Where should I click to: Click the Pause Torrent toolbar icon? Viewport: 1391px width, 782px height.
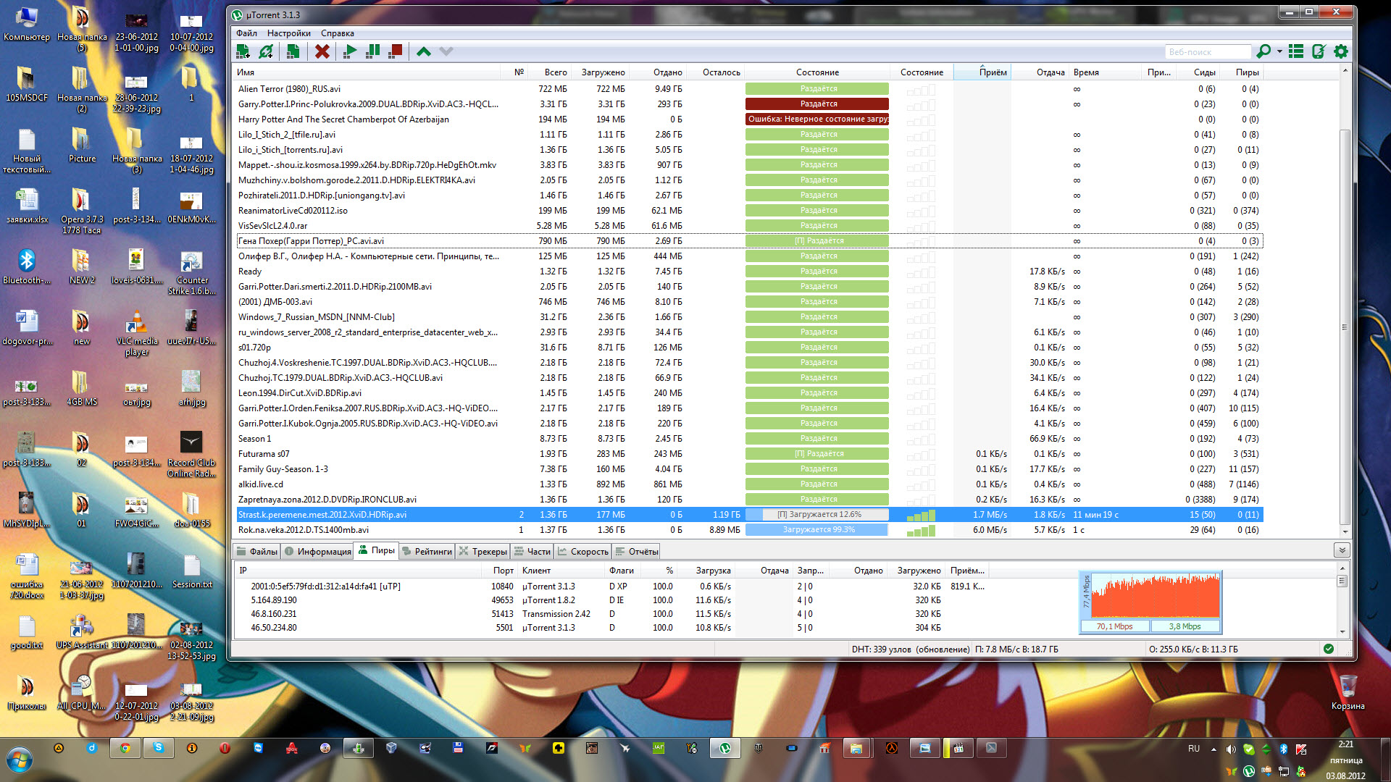click(373, 51)
